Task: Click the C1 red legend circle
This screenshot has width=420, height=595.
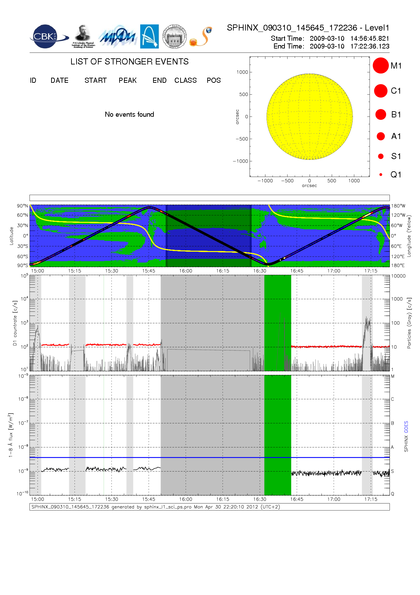Action: 380,91
